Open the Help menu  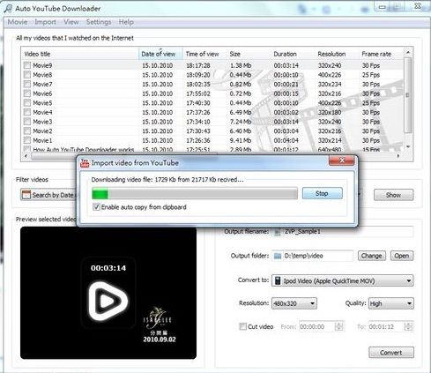tap(126, 22)
